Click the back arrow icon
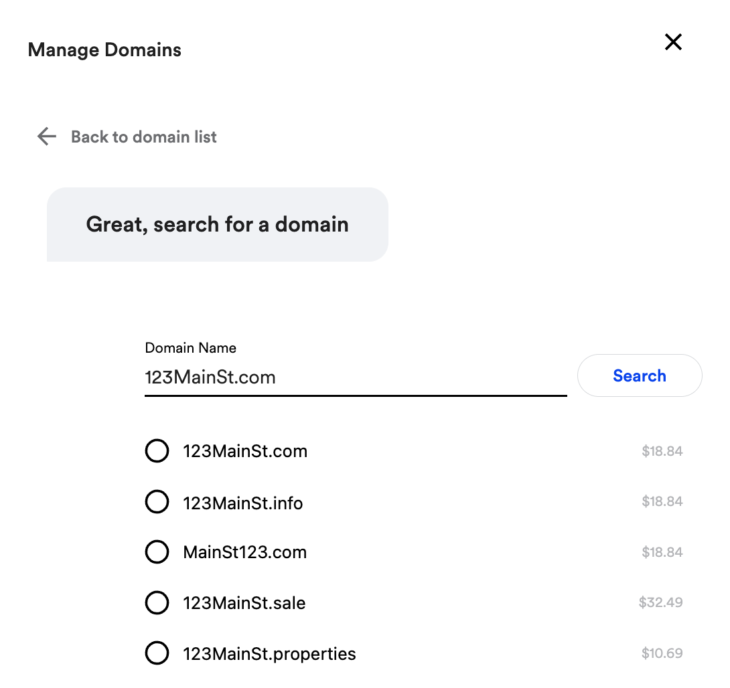Screen dimensions: 730x688 (47, 137)
